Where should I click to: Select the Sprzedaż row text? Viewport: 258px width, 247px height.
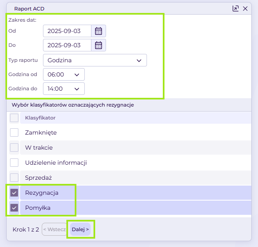[38, 178]
